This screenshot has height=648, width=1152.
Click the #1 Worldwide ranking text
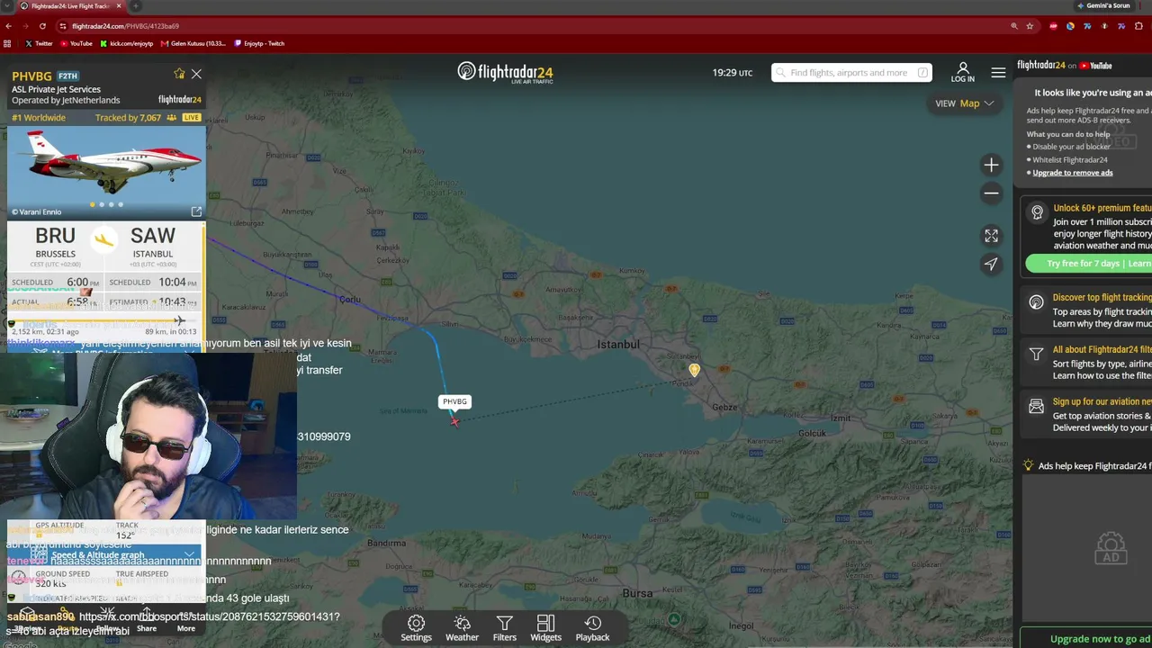coord(39,118)
